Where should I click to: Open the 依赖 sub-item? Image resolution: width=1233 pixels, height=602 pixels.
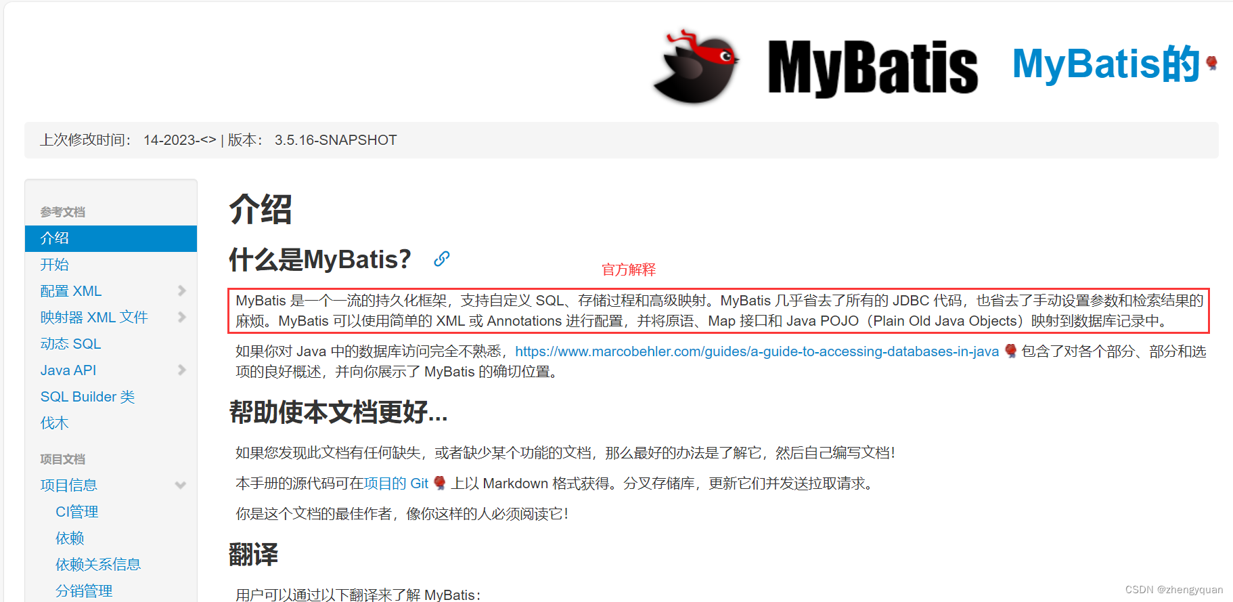[x=70, y=538]
